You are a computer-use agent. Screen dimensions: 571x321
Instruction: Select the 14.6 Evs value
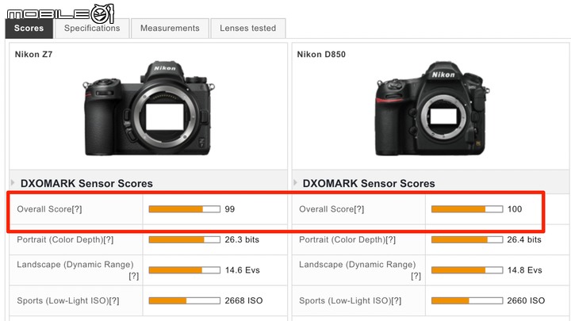click(x=242, y=270)
